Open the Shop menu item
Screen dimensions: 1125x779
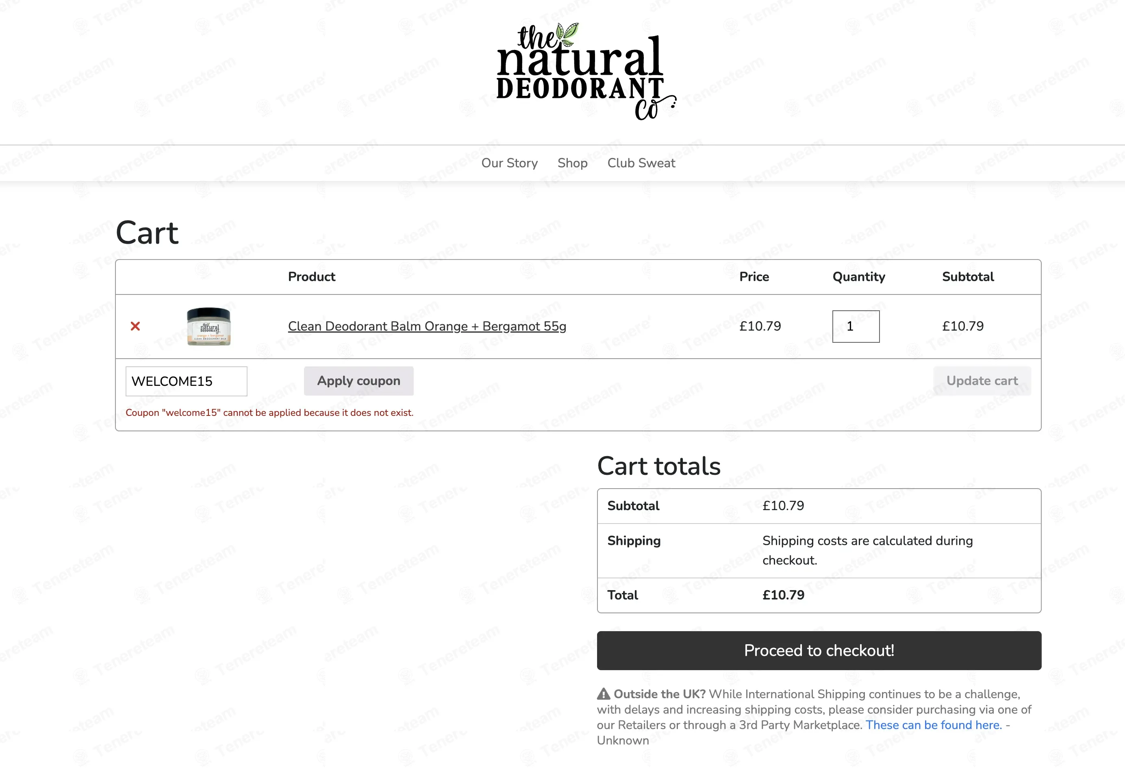(x=572, y=162)
